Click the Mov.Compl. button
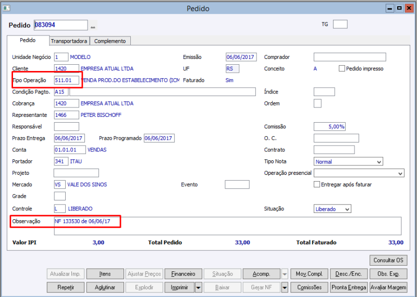This screenshot has height=297, width=417. (309, 274)
